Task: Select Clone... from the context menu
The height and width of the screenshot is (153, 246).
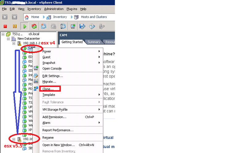Action: pos(48,89)
